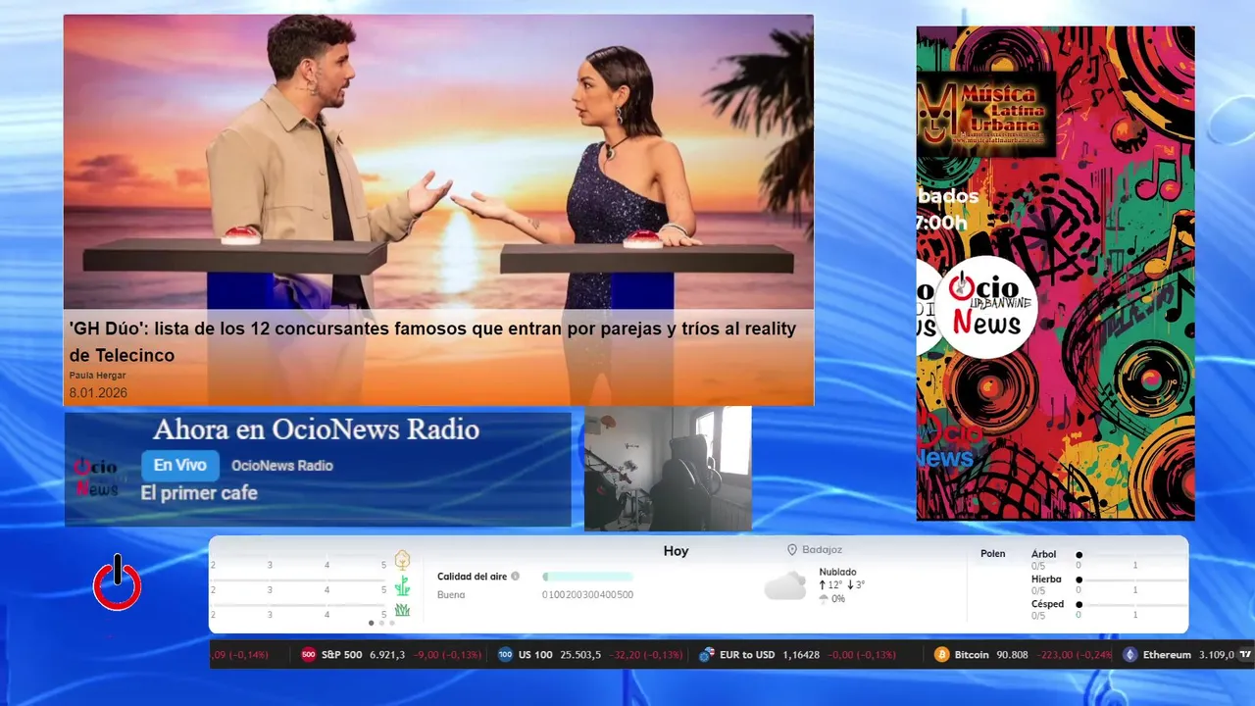Click the red power logo icon

(x=117, y=583)
